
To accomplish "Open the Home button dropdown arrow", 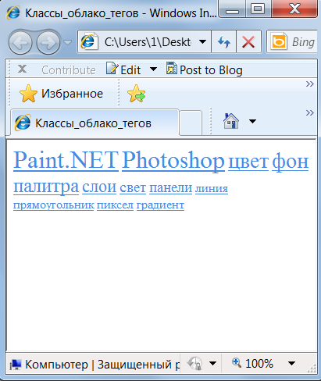I will [x=252, y=121].
